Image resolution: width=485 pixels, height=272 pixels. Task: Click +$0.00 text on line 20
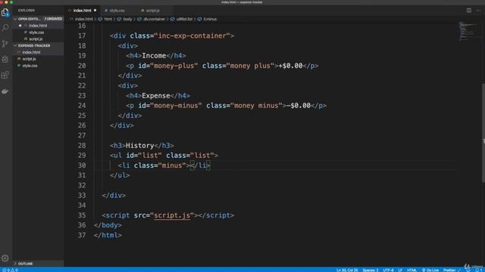click(290, 66)
